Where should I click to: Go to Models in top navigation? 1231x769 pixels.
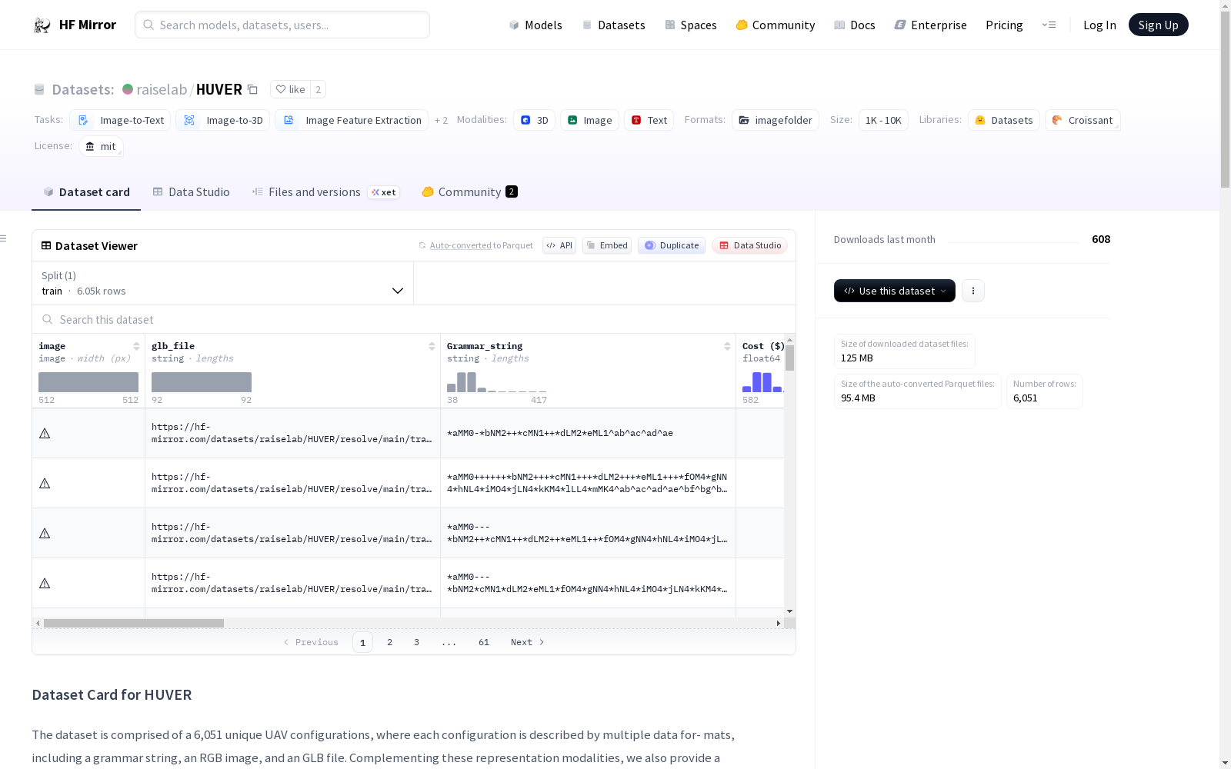click(x=535, y=25)
